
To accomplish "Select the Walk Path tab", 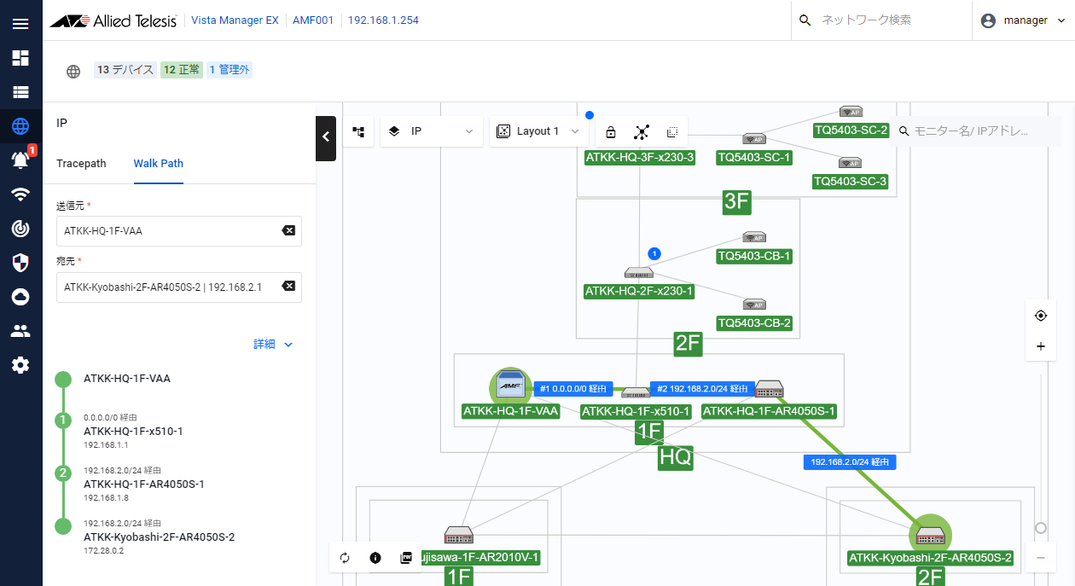I will point(158,164).
